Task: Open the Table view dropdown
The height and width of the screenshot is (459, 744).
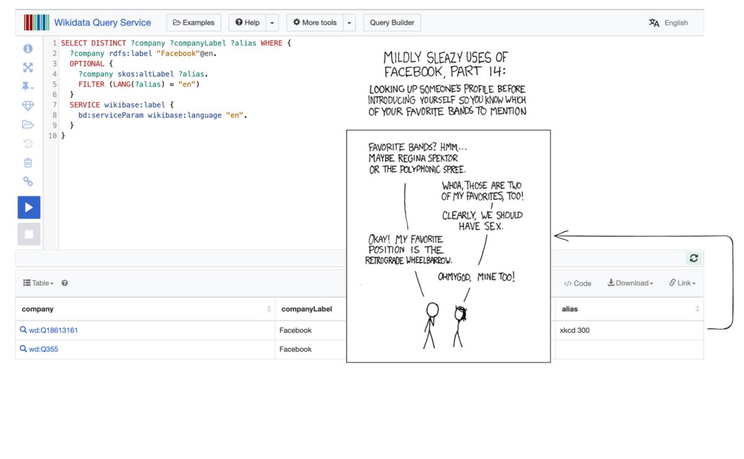Action: coord(38,283)
